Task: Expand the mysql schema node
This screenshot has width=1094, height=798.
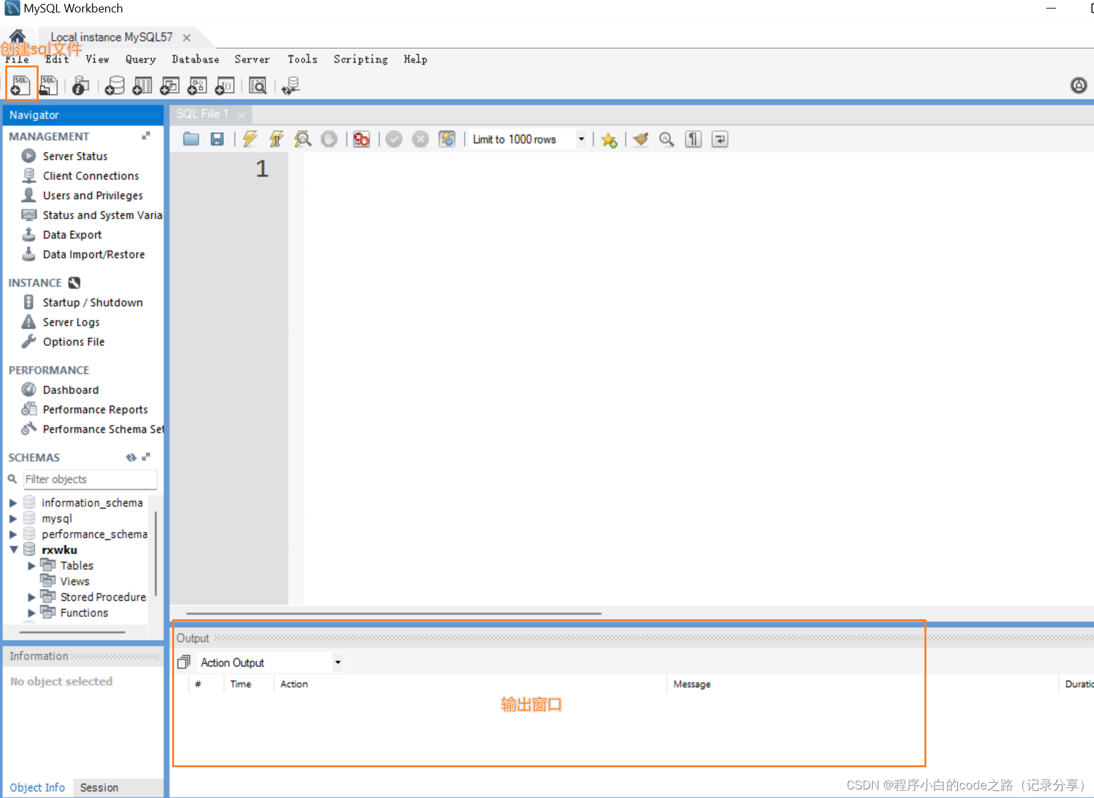Action: [12, 518]
